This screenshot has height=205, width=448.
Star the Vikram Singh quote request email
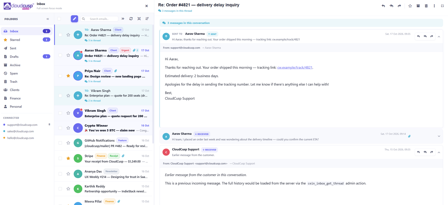[68, 113]
